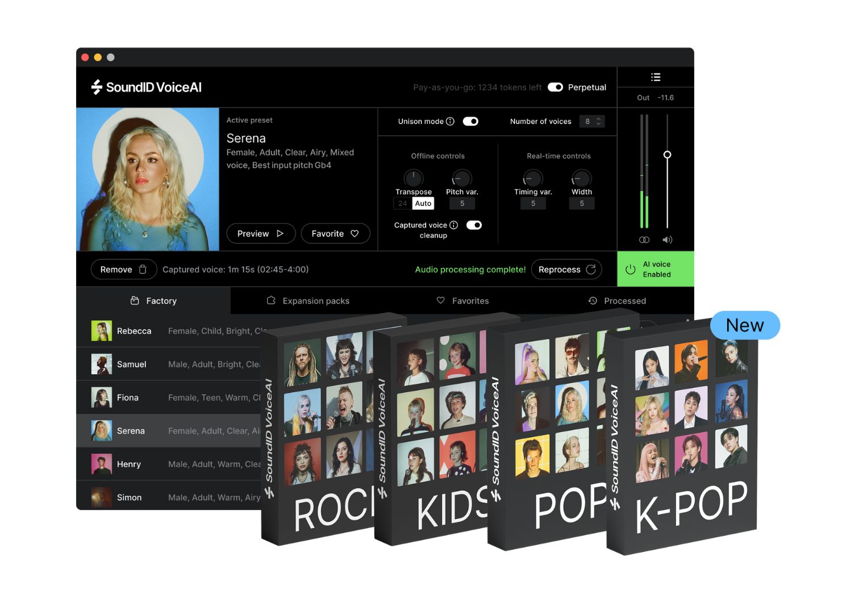Adjust the Number of voices stepper
Screen dimensions: 842x614
pyautogui.click(x=598, y=121)
